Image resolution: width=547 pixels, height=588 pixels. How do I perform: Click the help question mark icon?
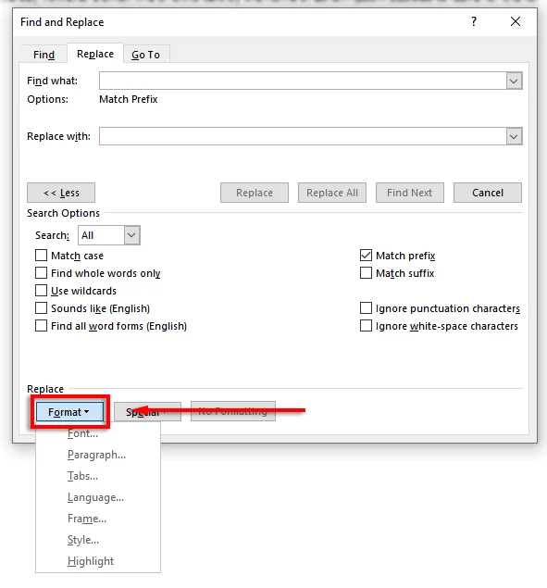474,21
